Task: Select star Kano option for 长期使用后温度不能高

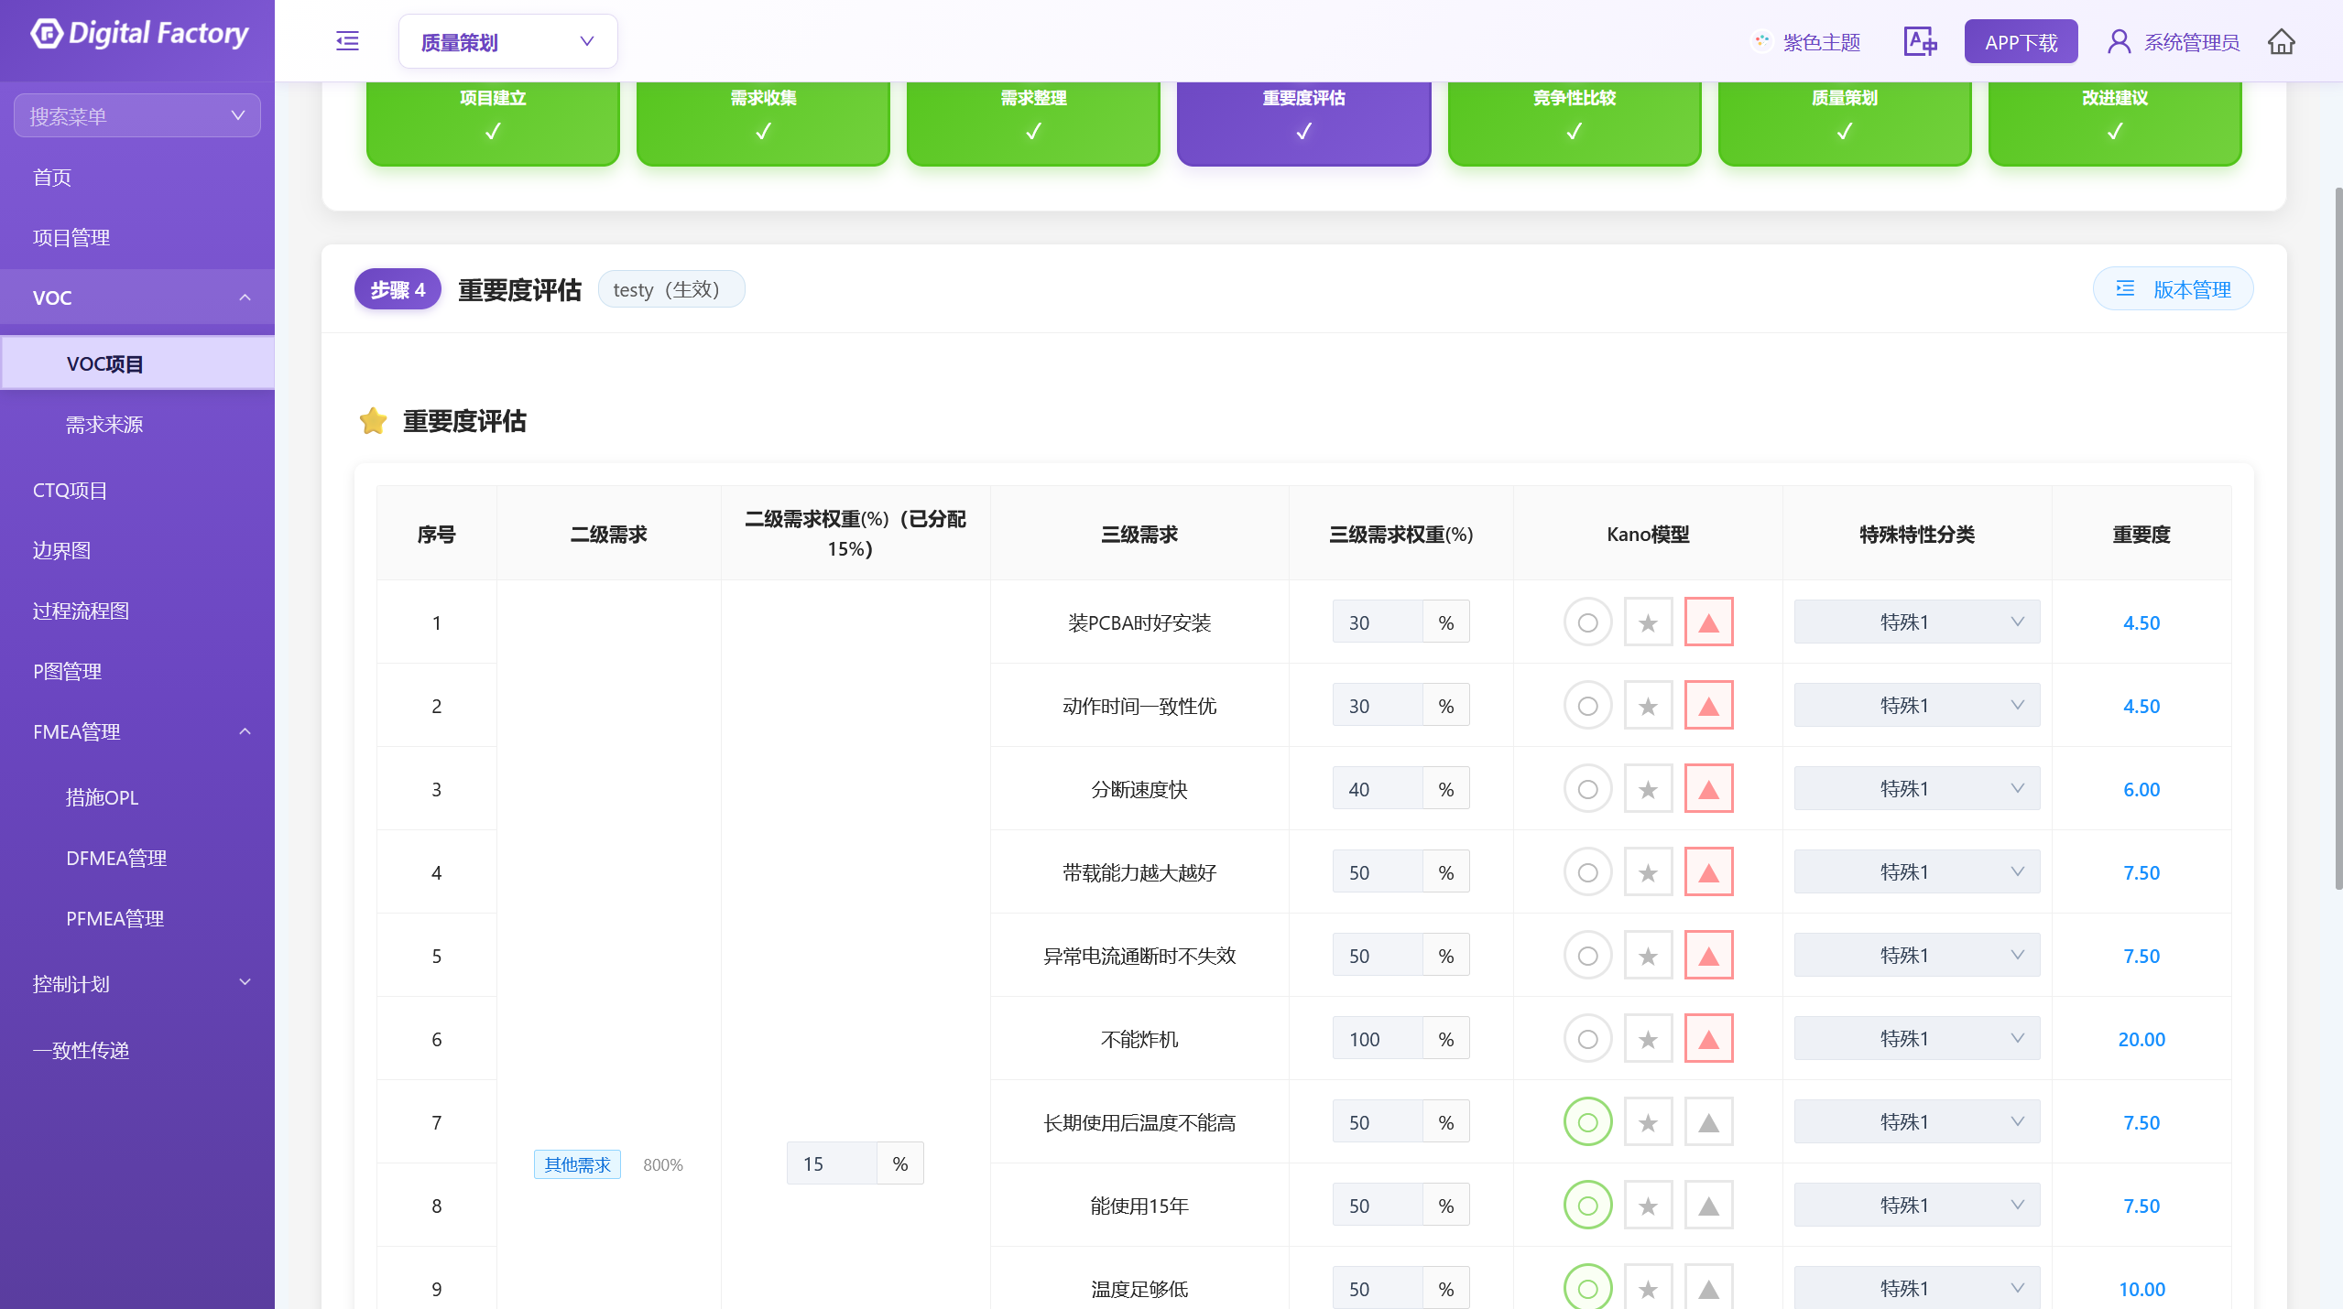Action: 1648,1122
